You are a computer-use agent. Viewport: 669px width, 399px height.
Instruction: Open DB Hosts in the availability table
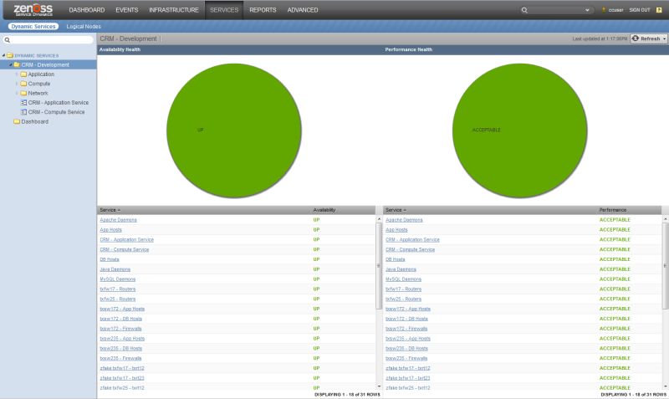tap(110, 259)
